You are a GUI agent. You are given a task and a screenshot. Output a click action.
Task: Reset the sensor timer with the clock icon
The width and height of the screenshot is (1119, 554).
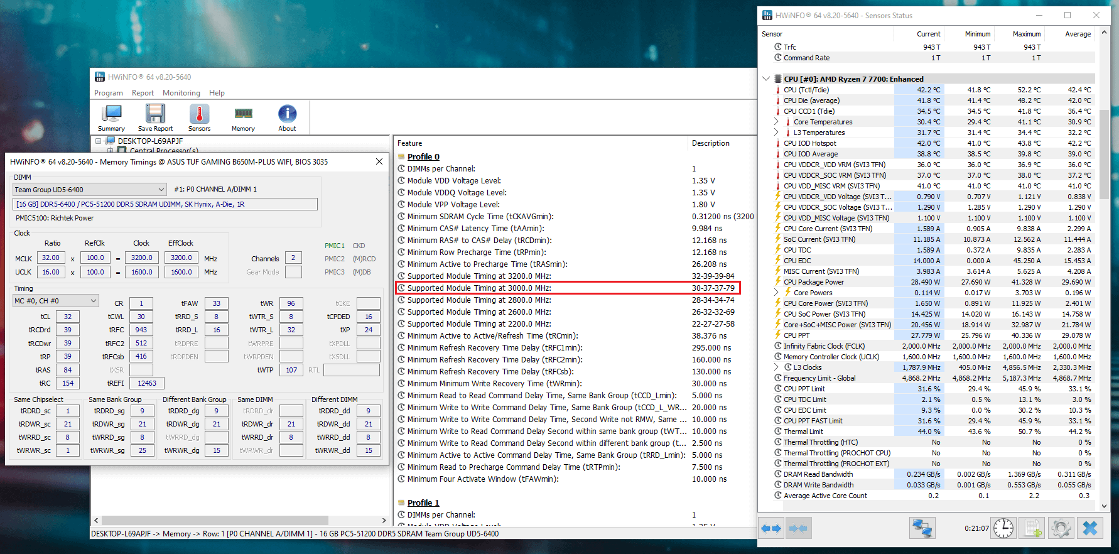pyautogui.click(x=1003, y=528)
